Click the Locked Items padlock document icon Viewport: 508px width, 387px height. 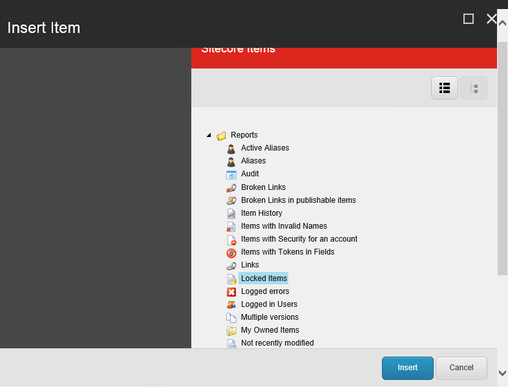pos(231,279)
